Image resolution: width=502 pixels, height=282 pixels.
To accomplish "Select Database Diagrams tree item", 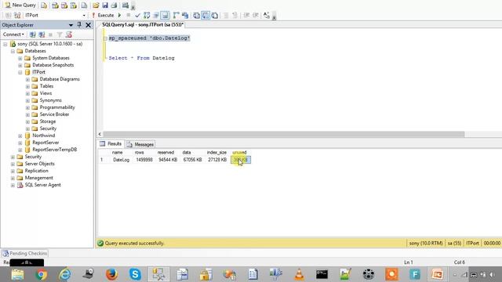I will [60, 79].
